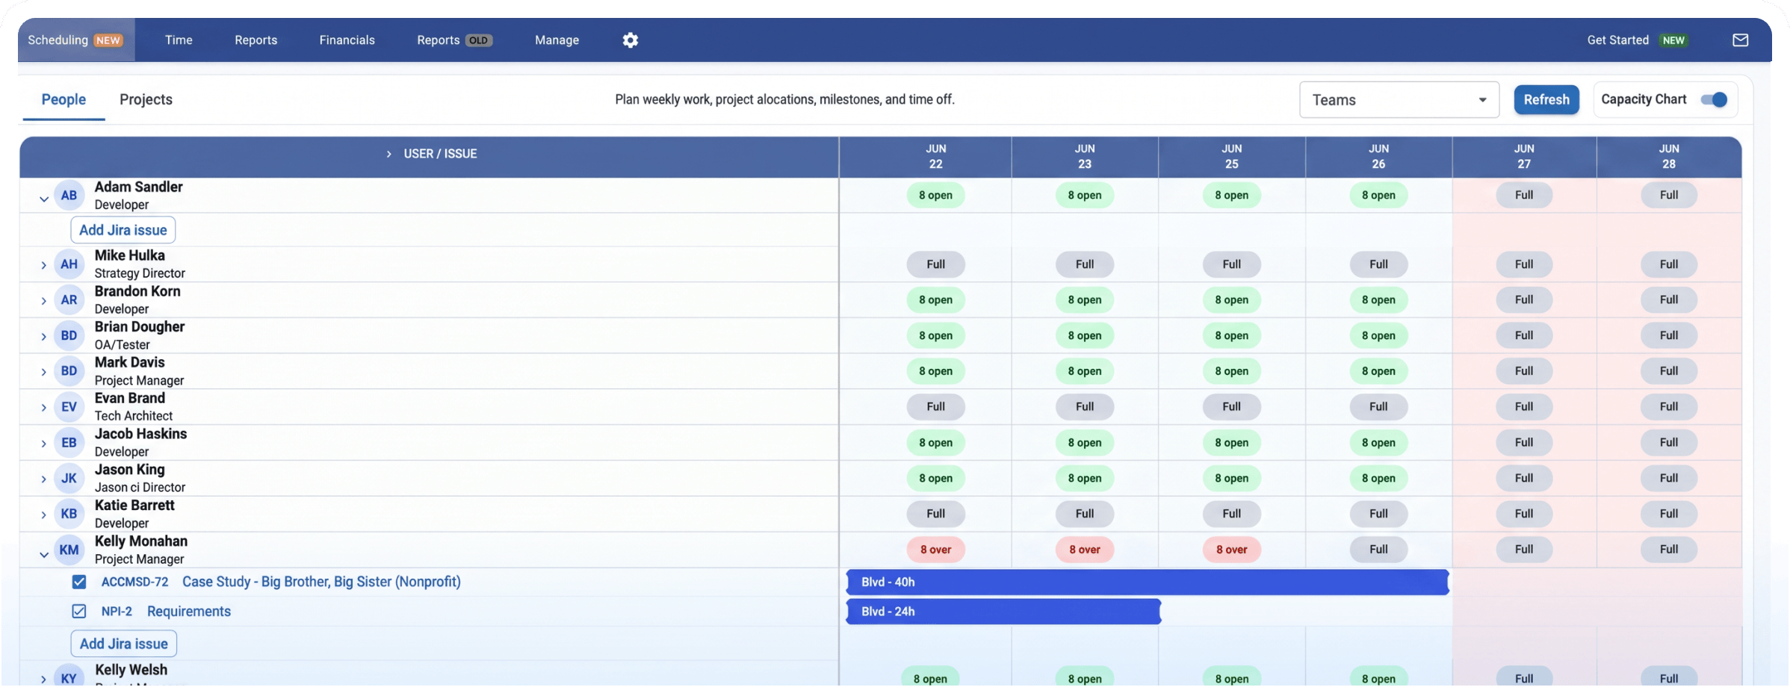Click Mike Hulka's AH avatar
Viewport: 1790px width, 687px height.
coord(69,264)
